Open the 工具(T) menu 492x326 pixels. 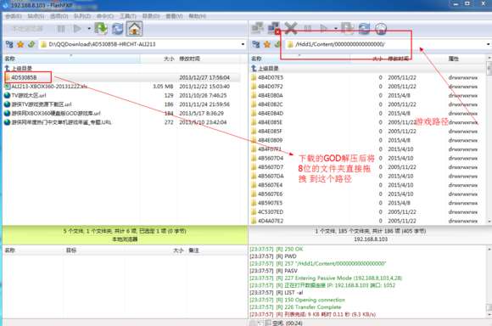[x=128, y=16]
